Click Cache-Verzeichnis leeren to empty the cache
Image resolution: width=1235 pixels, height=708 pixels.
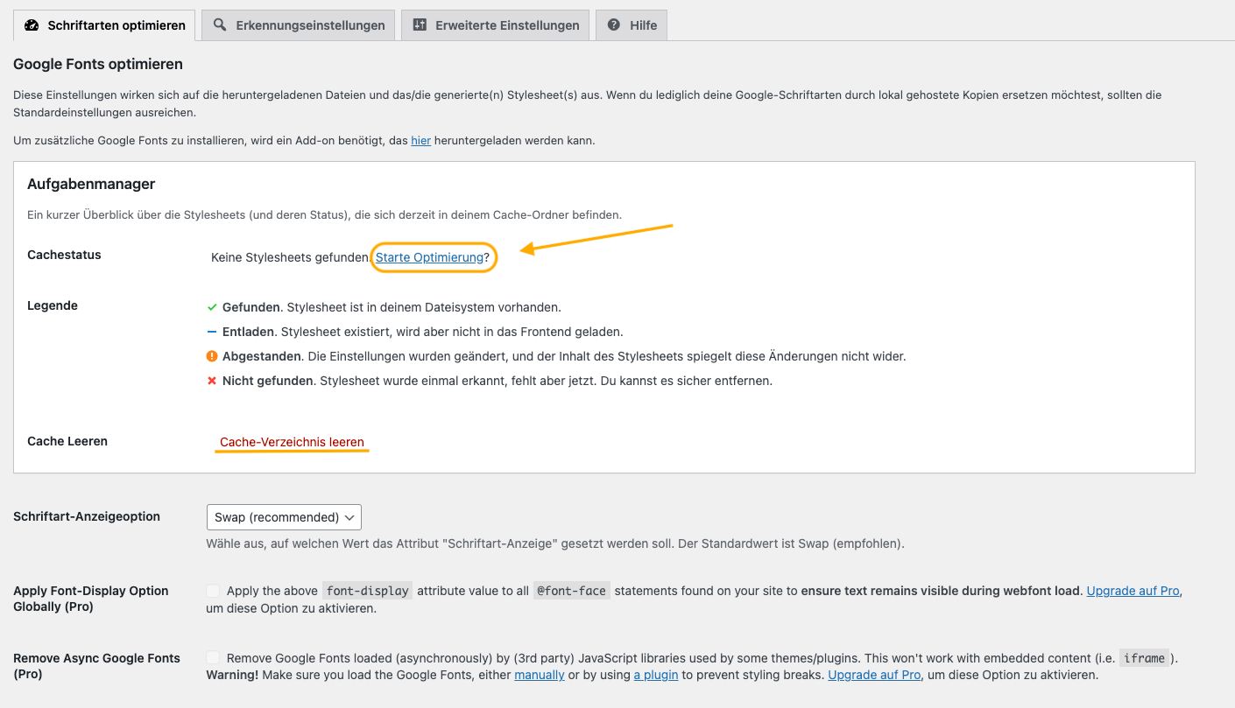click(292, 442)
